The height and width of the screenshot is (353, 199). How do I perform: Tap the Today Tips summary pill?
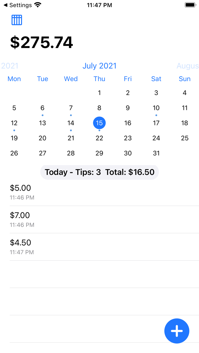(99, 172)
